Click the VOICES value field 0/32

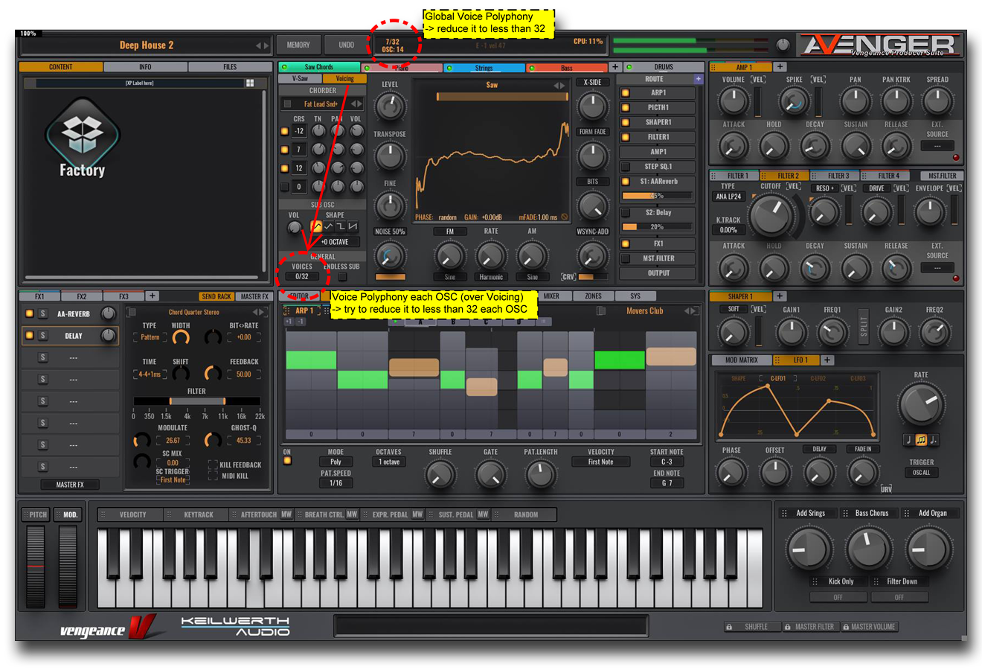point(302,277)
